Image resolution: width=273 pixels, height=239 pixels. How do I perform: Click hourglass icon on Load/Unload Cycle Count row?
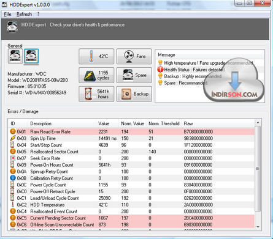pyautogui.click(x=12, y=198)
